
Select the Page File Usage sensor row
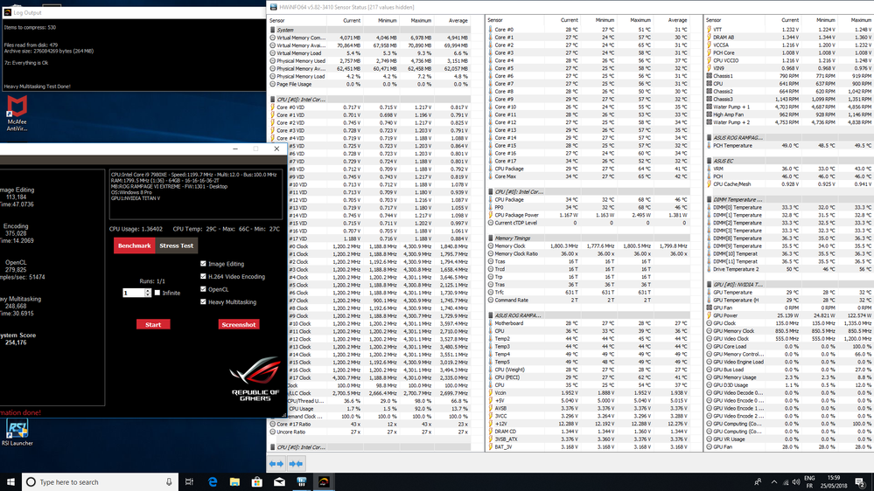point(370,85)
